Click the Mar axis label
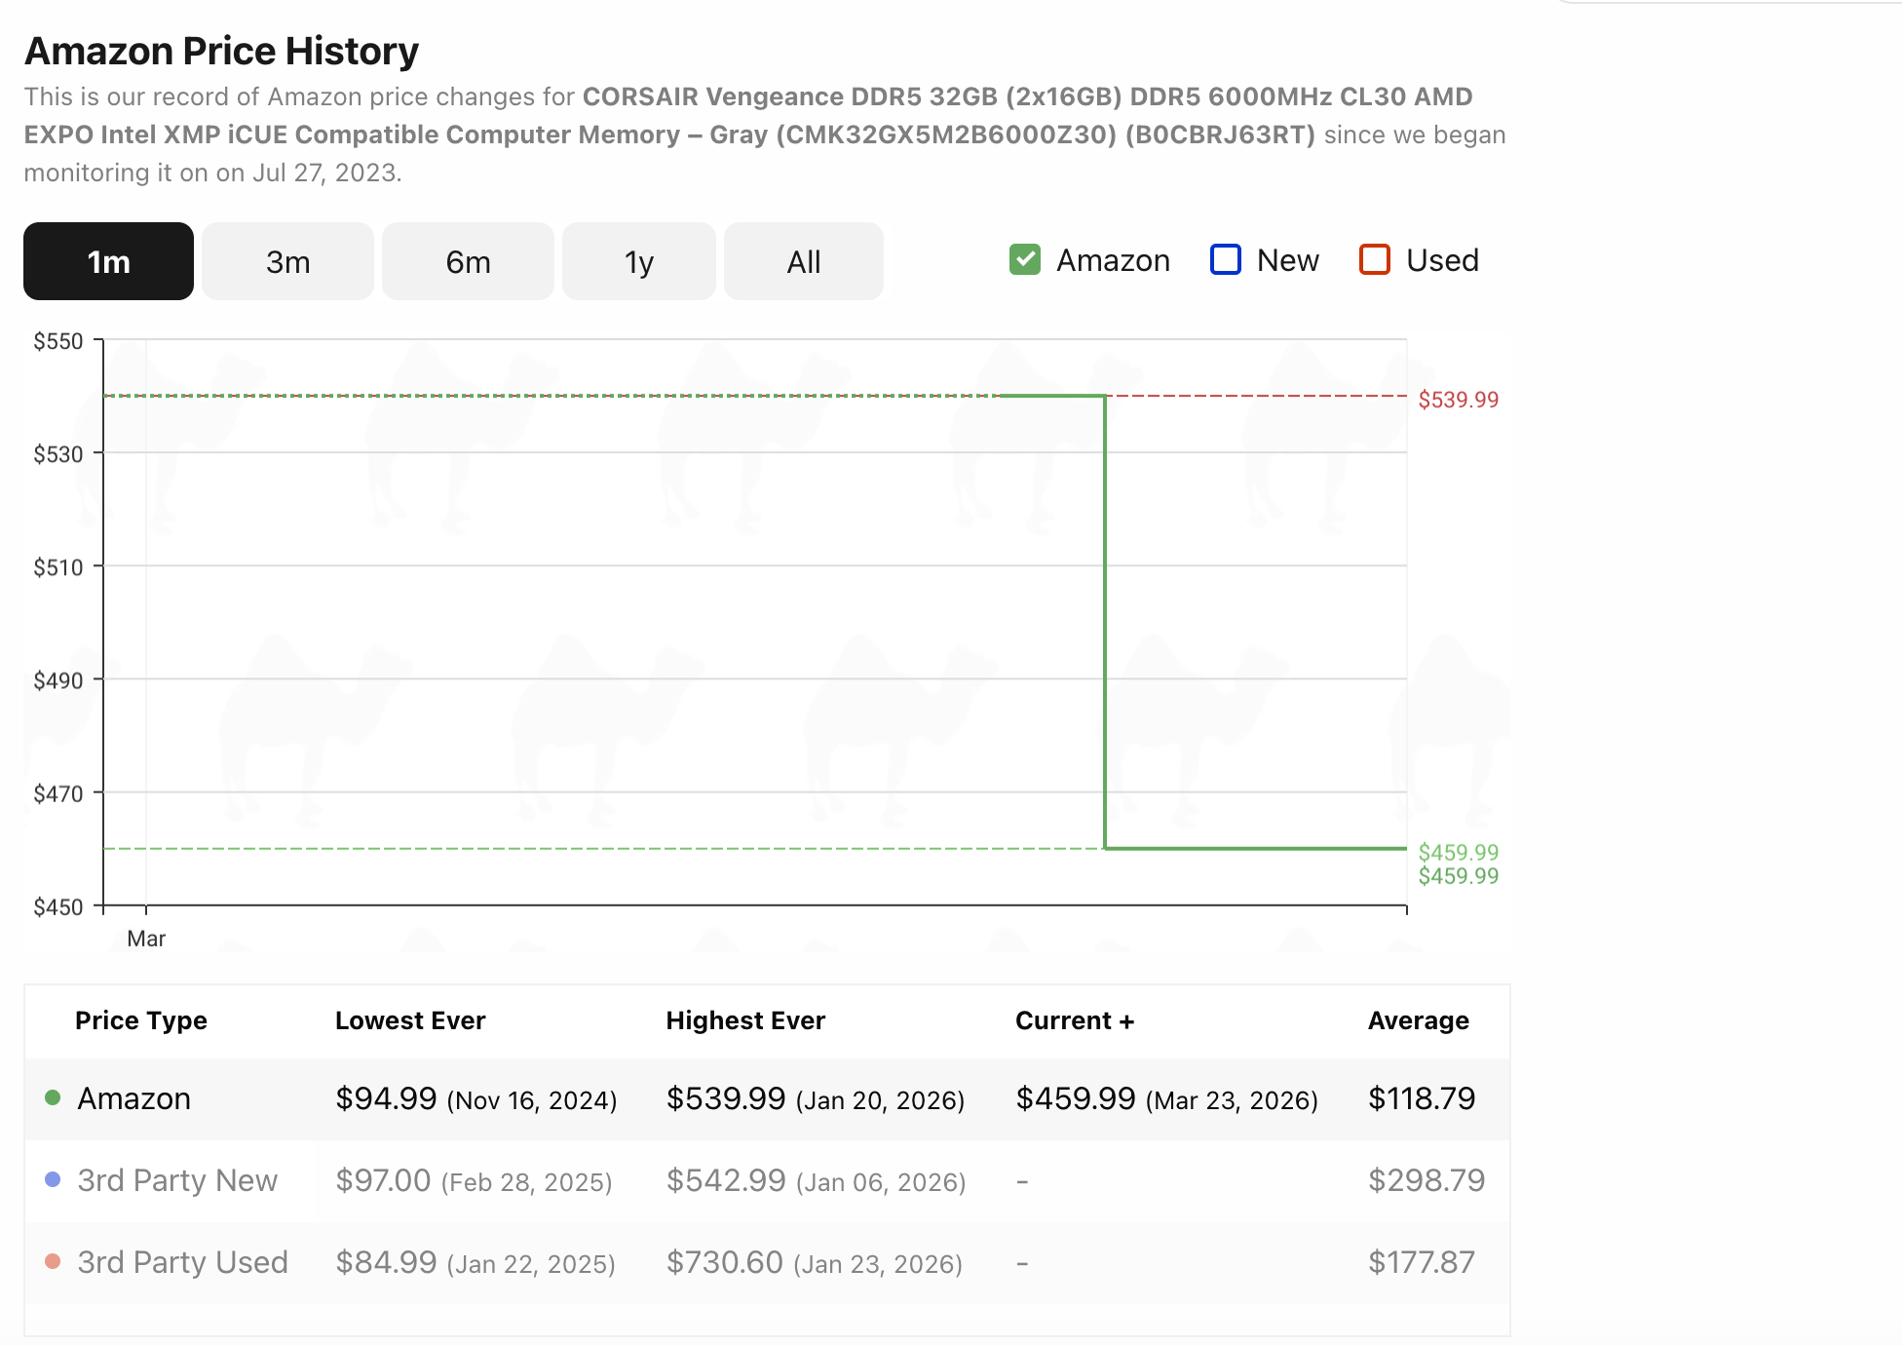Screen dimensions: 1902x1345 [146, 939]
